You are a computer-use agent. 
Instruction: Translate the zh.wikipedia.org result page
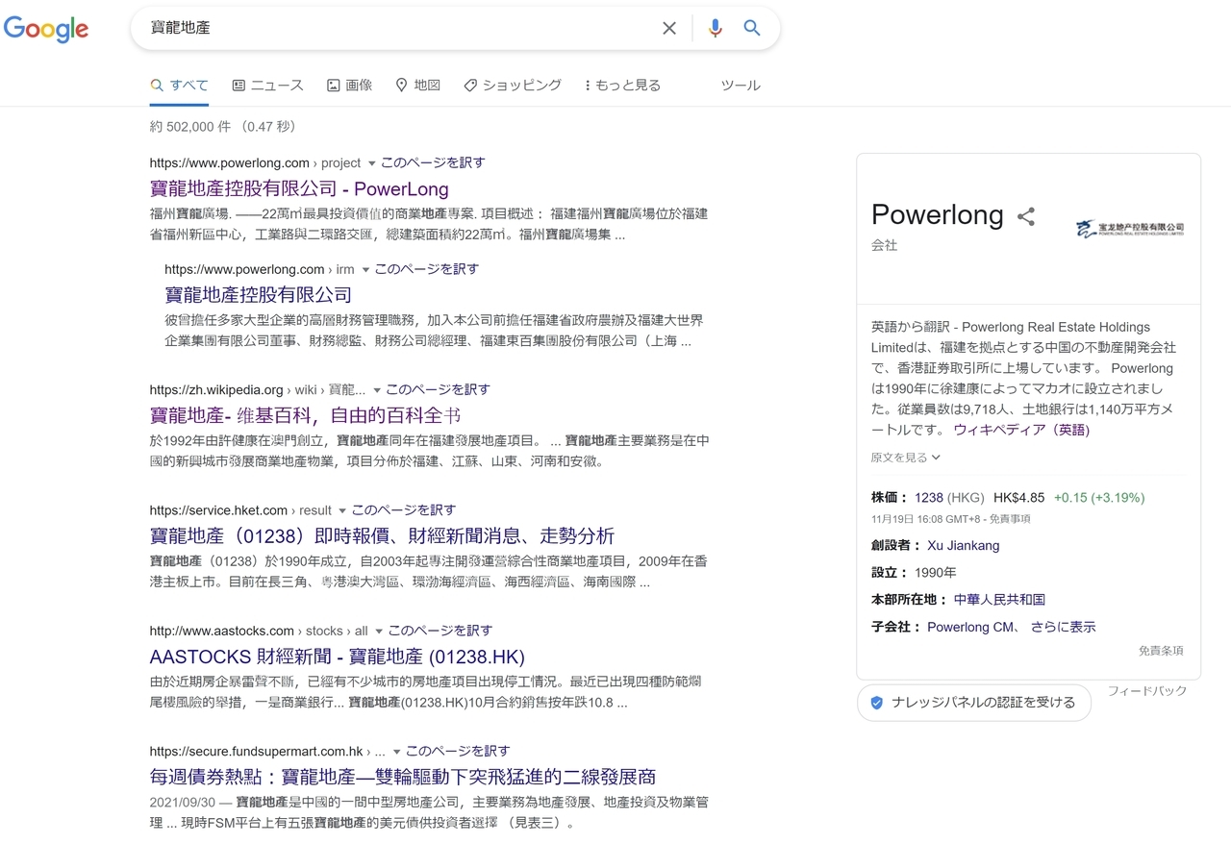pos(438,389)
